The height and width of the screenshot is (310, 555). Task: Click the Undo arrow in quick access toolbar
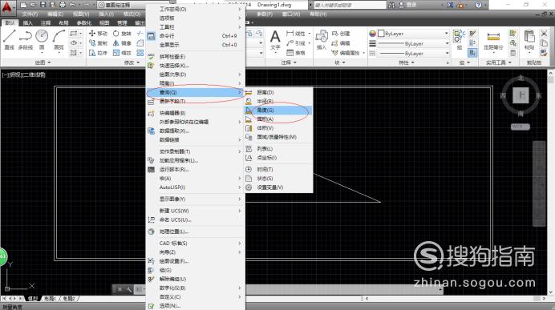pos(72,5)
